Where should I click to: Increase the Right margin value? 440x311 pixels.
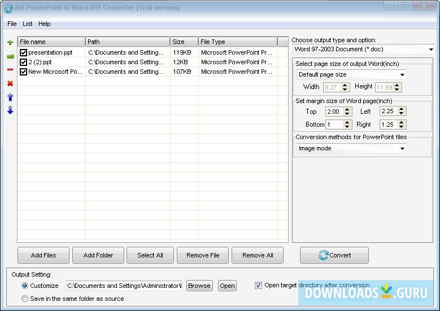(x=402, y=122)
